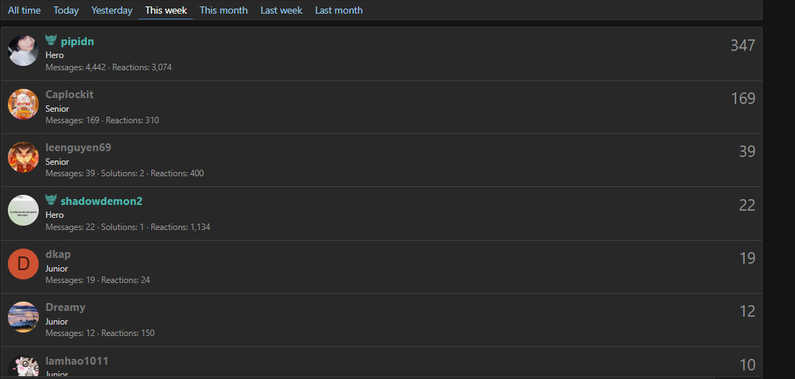
Task: Switch to the All time tab
Action: pyautogui.click(x=24, y=10)
